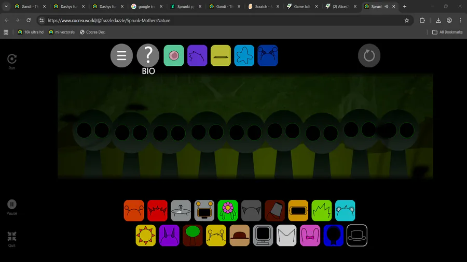Click the gray circular reset button
This screenshot has width=467, height=262.
[x=369, y=55]
